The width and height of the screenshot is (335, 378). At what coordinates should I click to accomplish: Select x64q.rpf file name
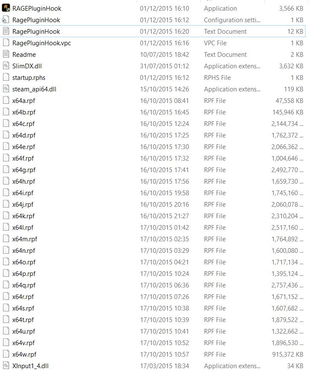coord(24,285)
